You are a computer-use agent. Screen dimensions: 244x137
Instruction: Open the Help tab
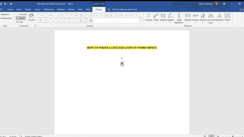[x=88, y=10]
